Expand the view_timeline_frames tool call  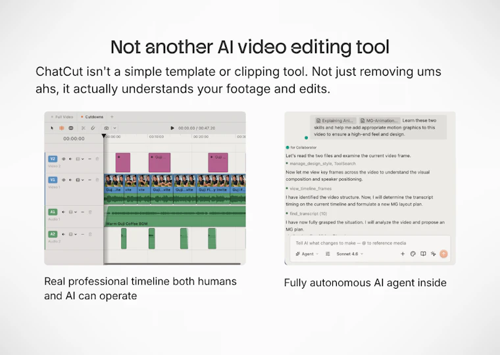[x=311, y=189]
